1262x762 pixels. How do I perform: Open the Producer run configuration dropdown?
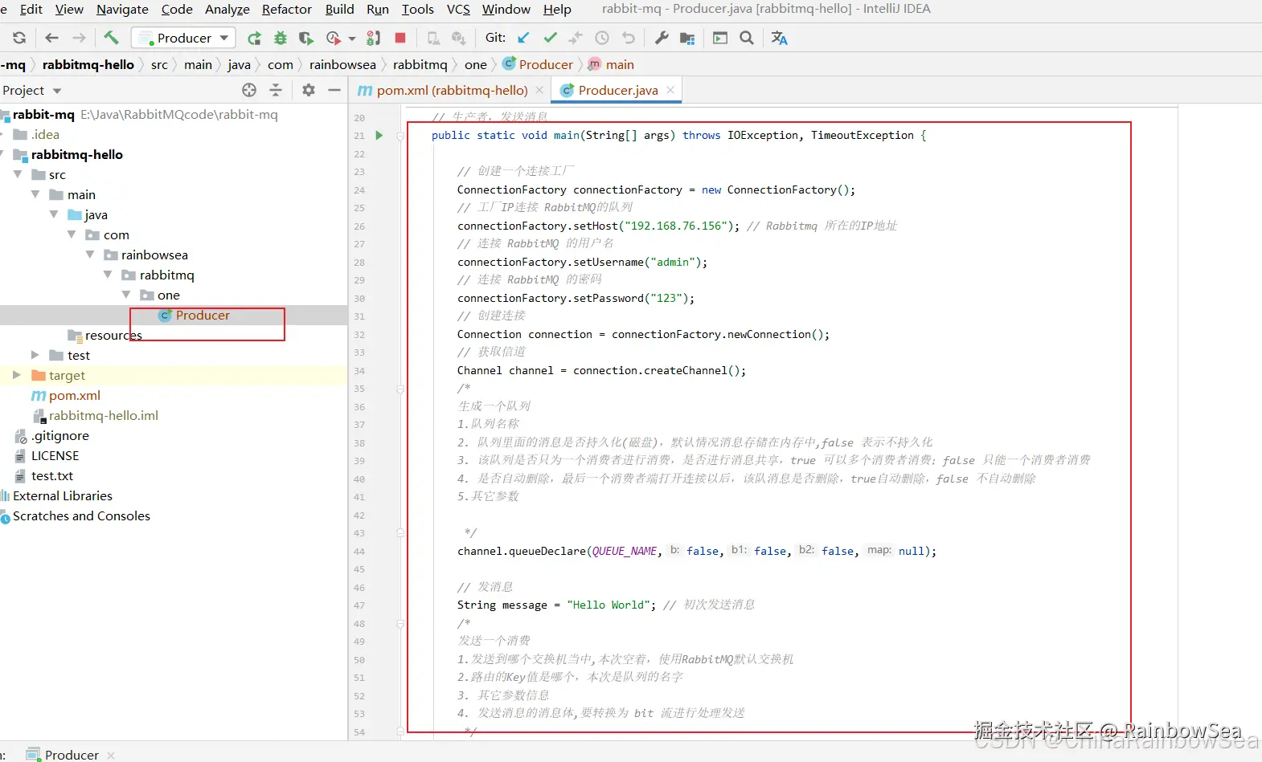[x=184, y=38]
